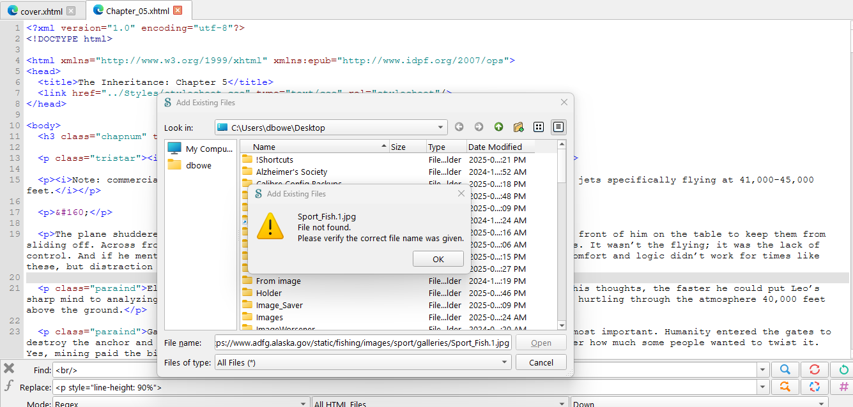Open the Regex mode dropdown
This screenshot has width=853, height=407.
[x=182, y=403]
